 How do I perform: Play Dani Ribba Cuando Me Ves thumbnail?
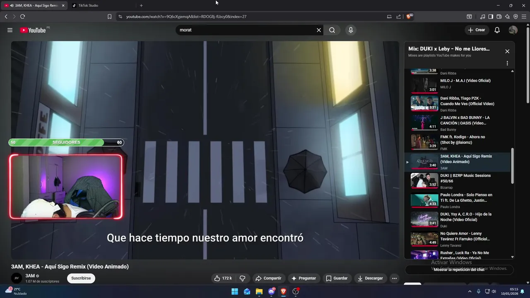(x=424, y=103)
